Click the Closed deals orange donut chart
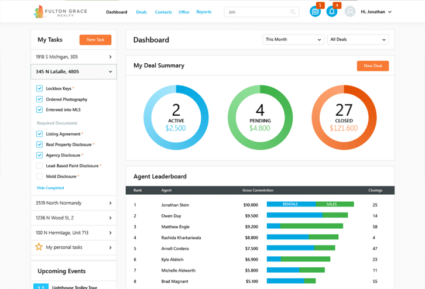425x289 pixels. click(x=344, y=117)
